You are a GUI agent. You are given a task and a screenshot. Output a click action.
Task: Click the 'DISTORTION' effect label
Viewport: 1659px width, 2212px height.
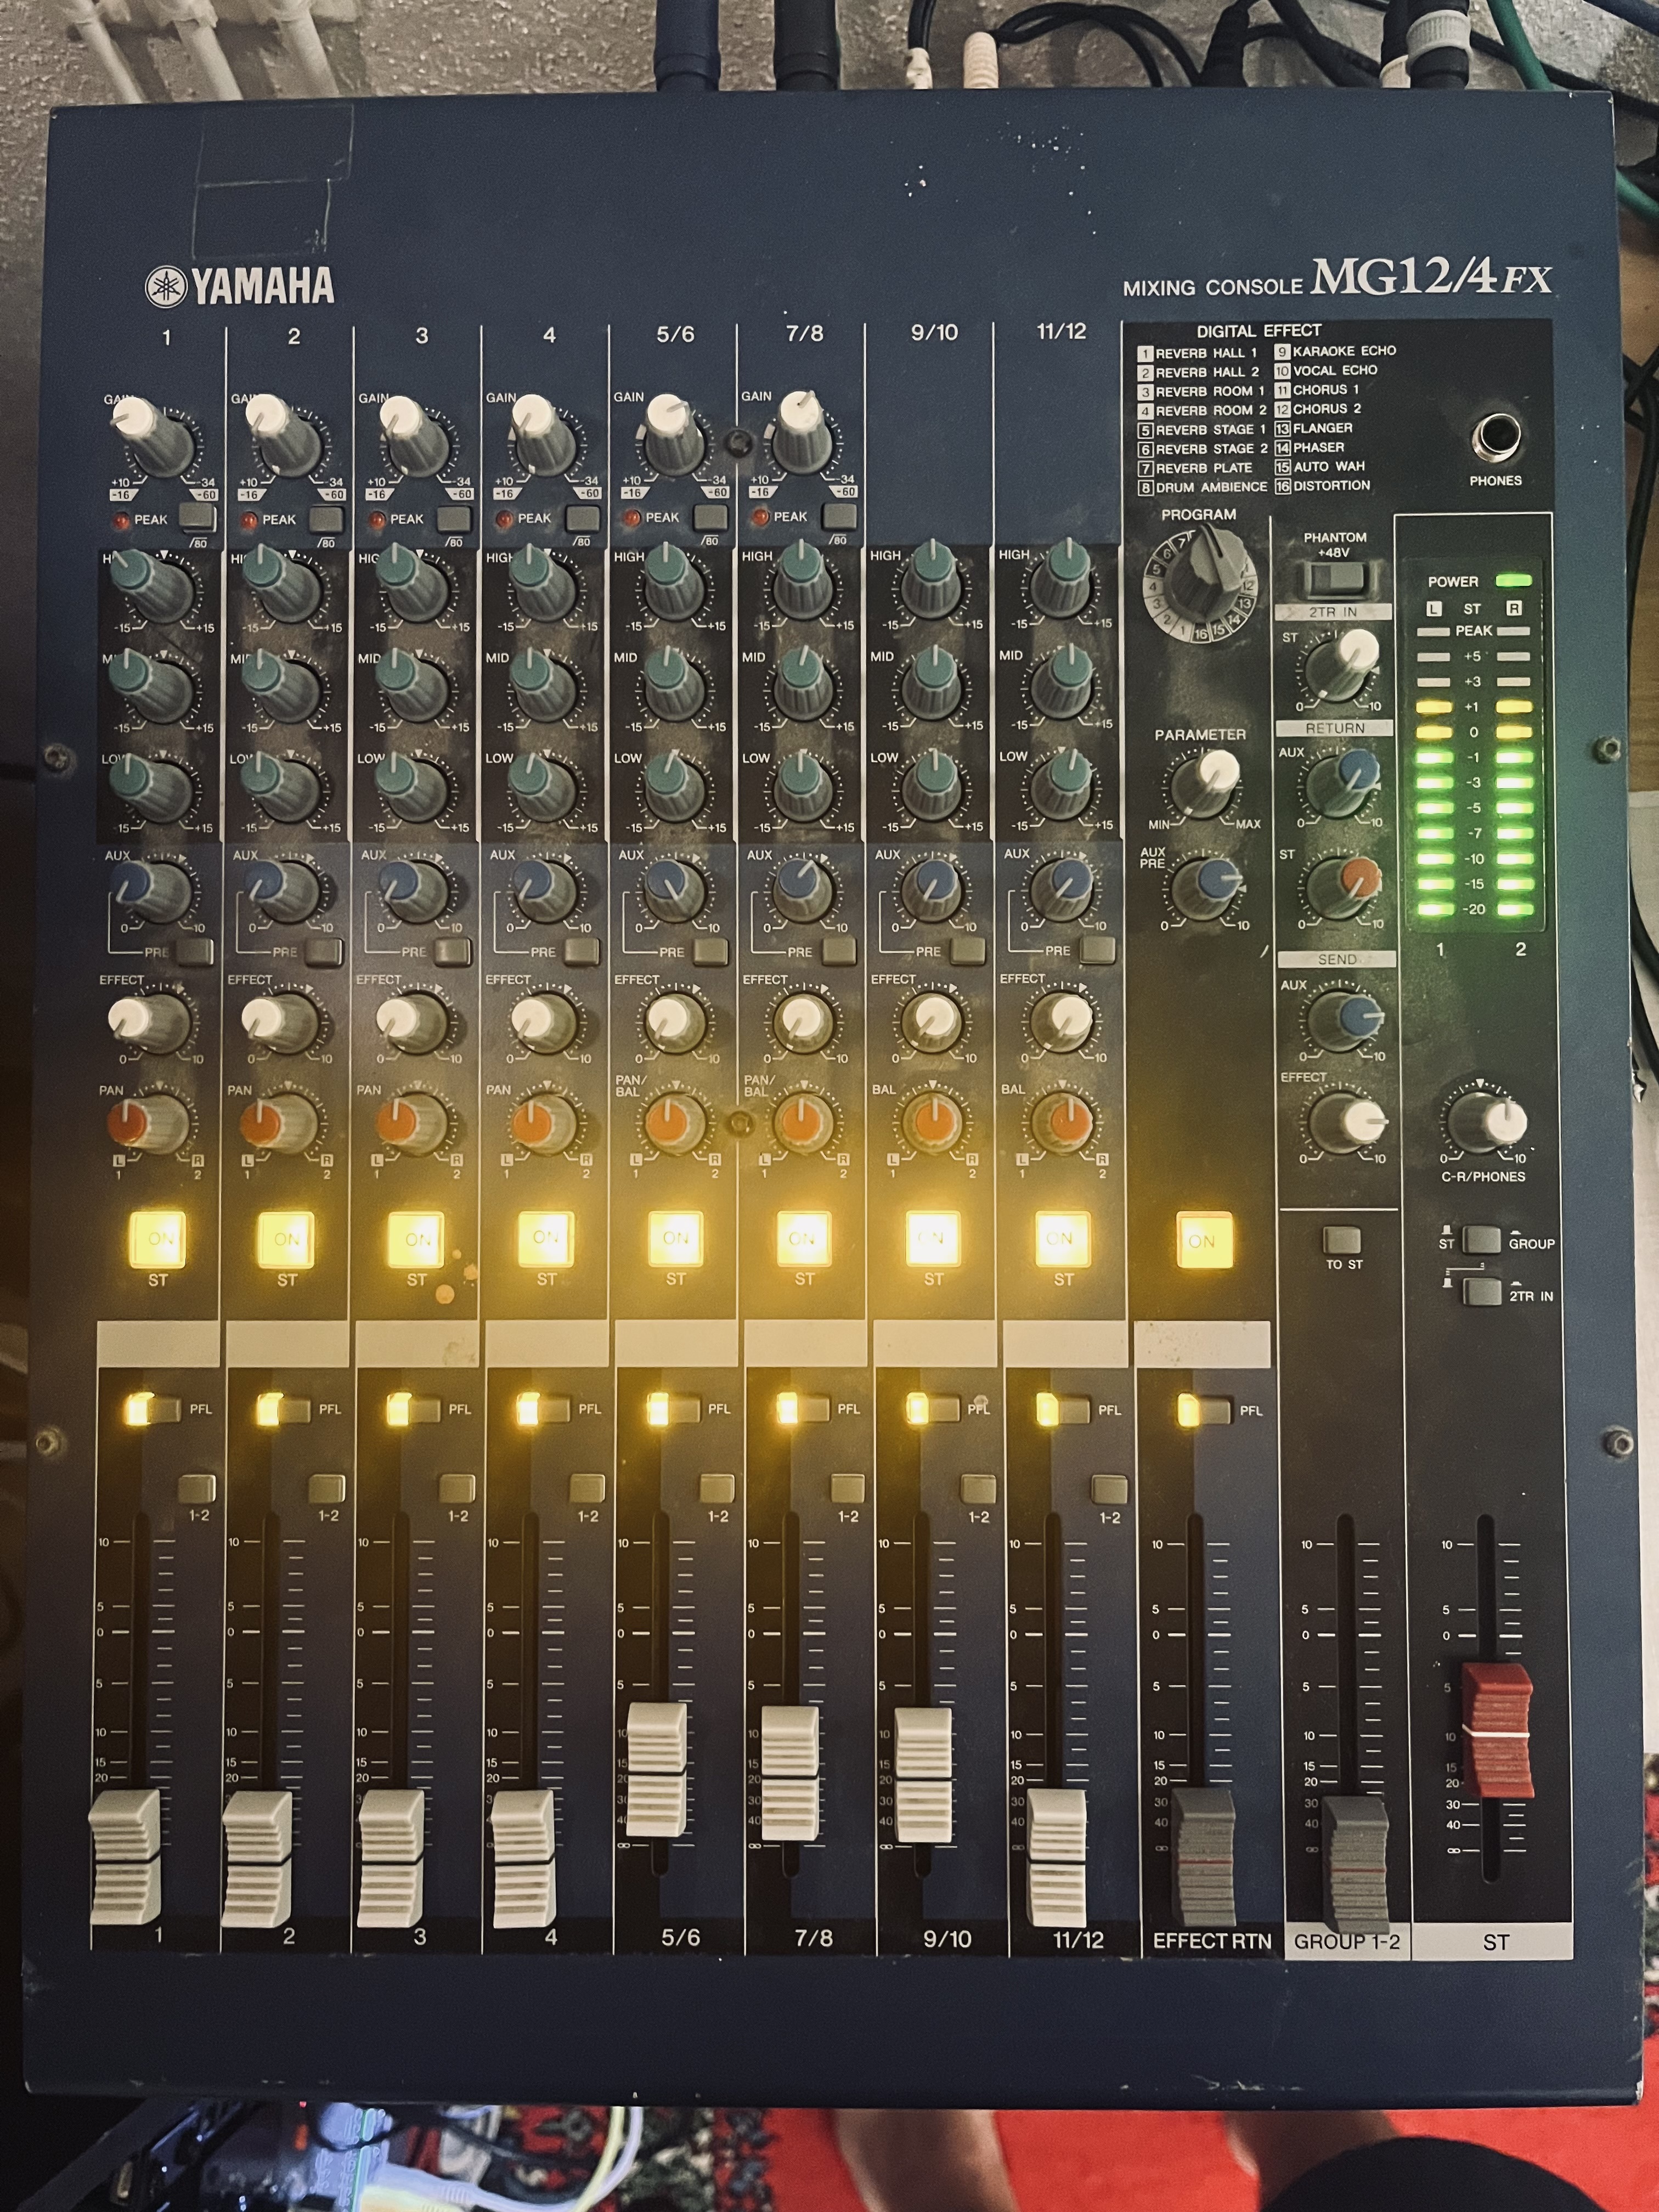click(x=1331, y=485)
